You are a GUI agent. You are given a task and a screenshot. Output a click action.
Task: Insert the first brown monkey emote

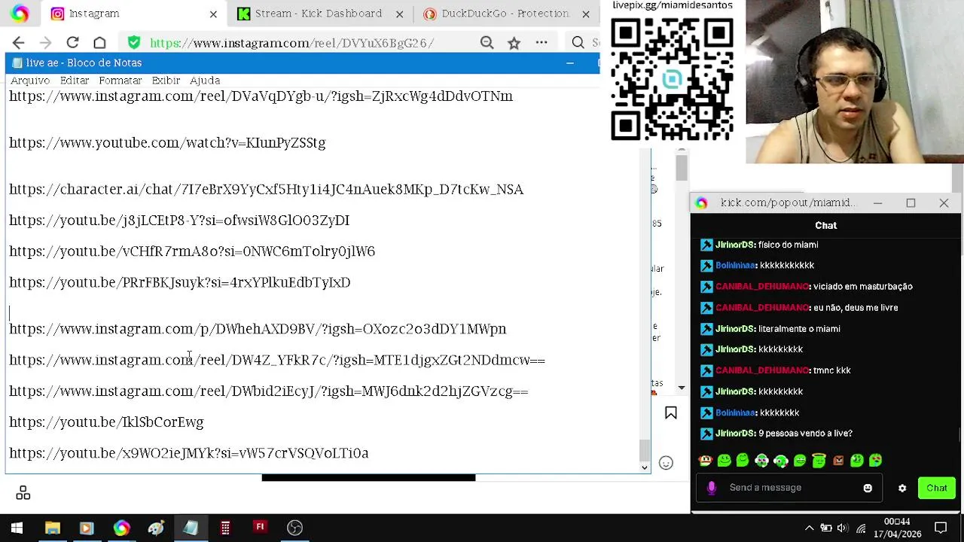coord(705,461)
